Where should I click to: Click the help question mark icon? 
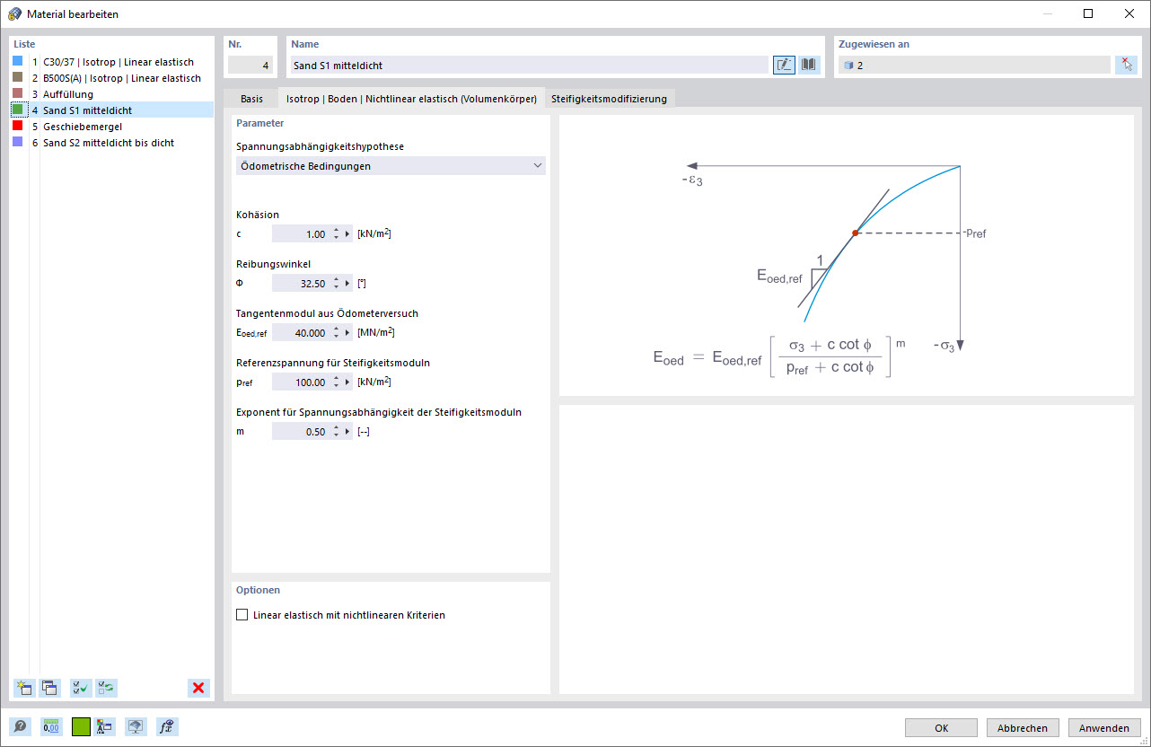(20, 726)
